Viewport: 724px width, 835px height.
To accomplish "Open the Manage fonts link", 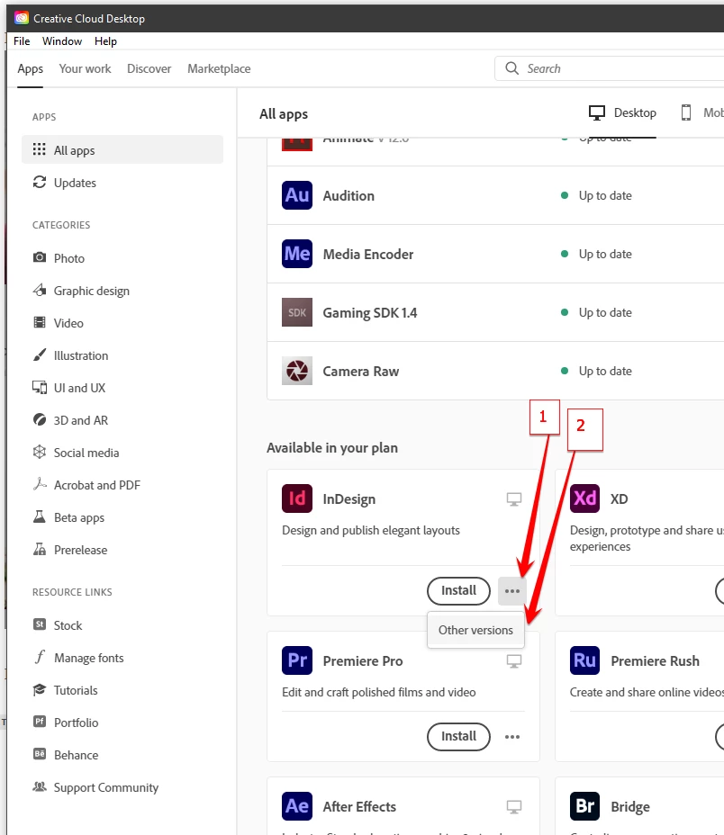I will click(89, 659).
